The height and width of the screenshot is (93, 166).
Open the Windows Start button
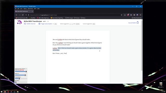click(x=2, y=92)
